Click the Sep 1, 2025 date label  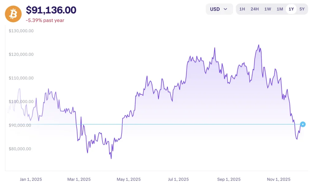point(228,179)
